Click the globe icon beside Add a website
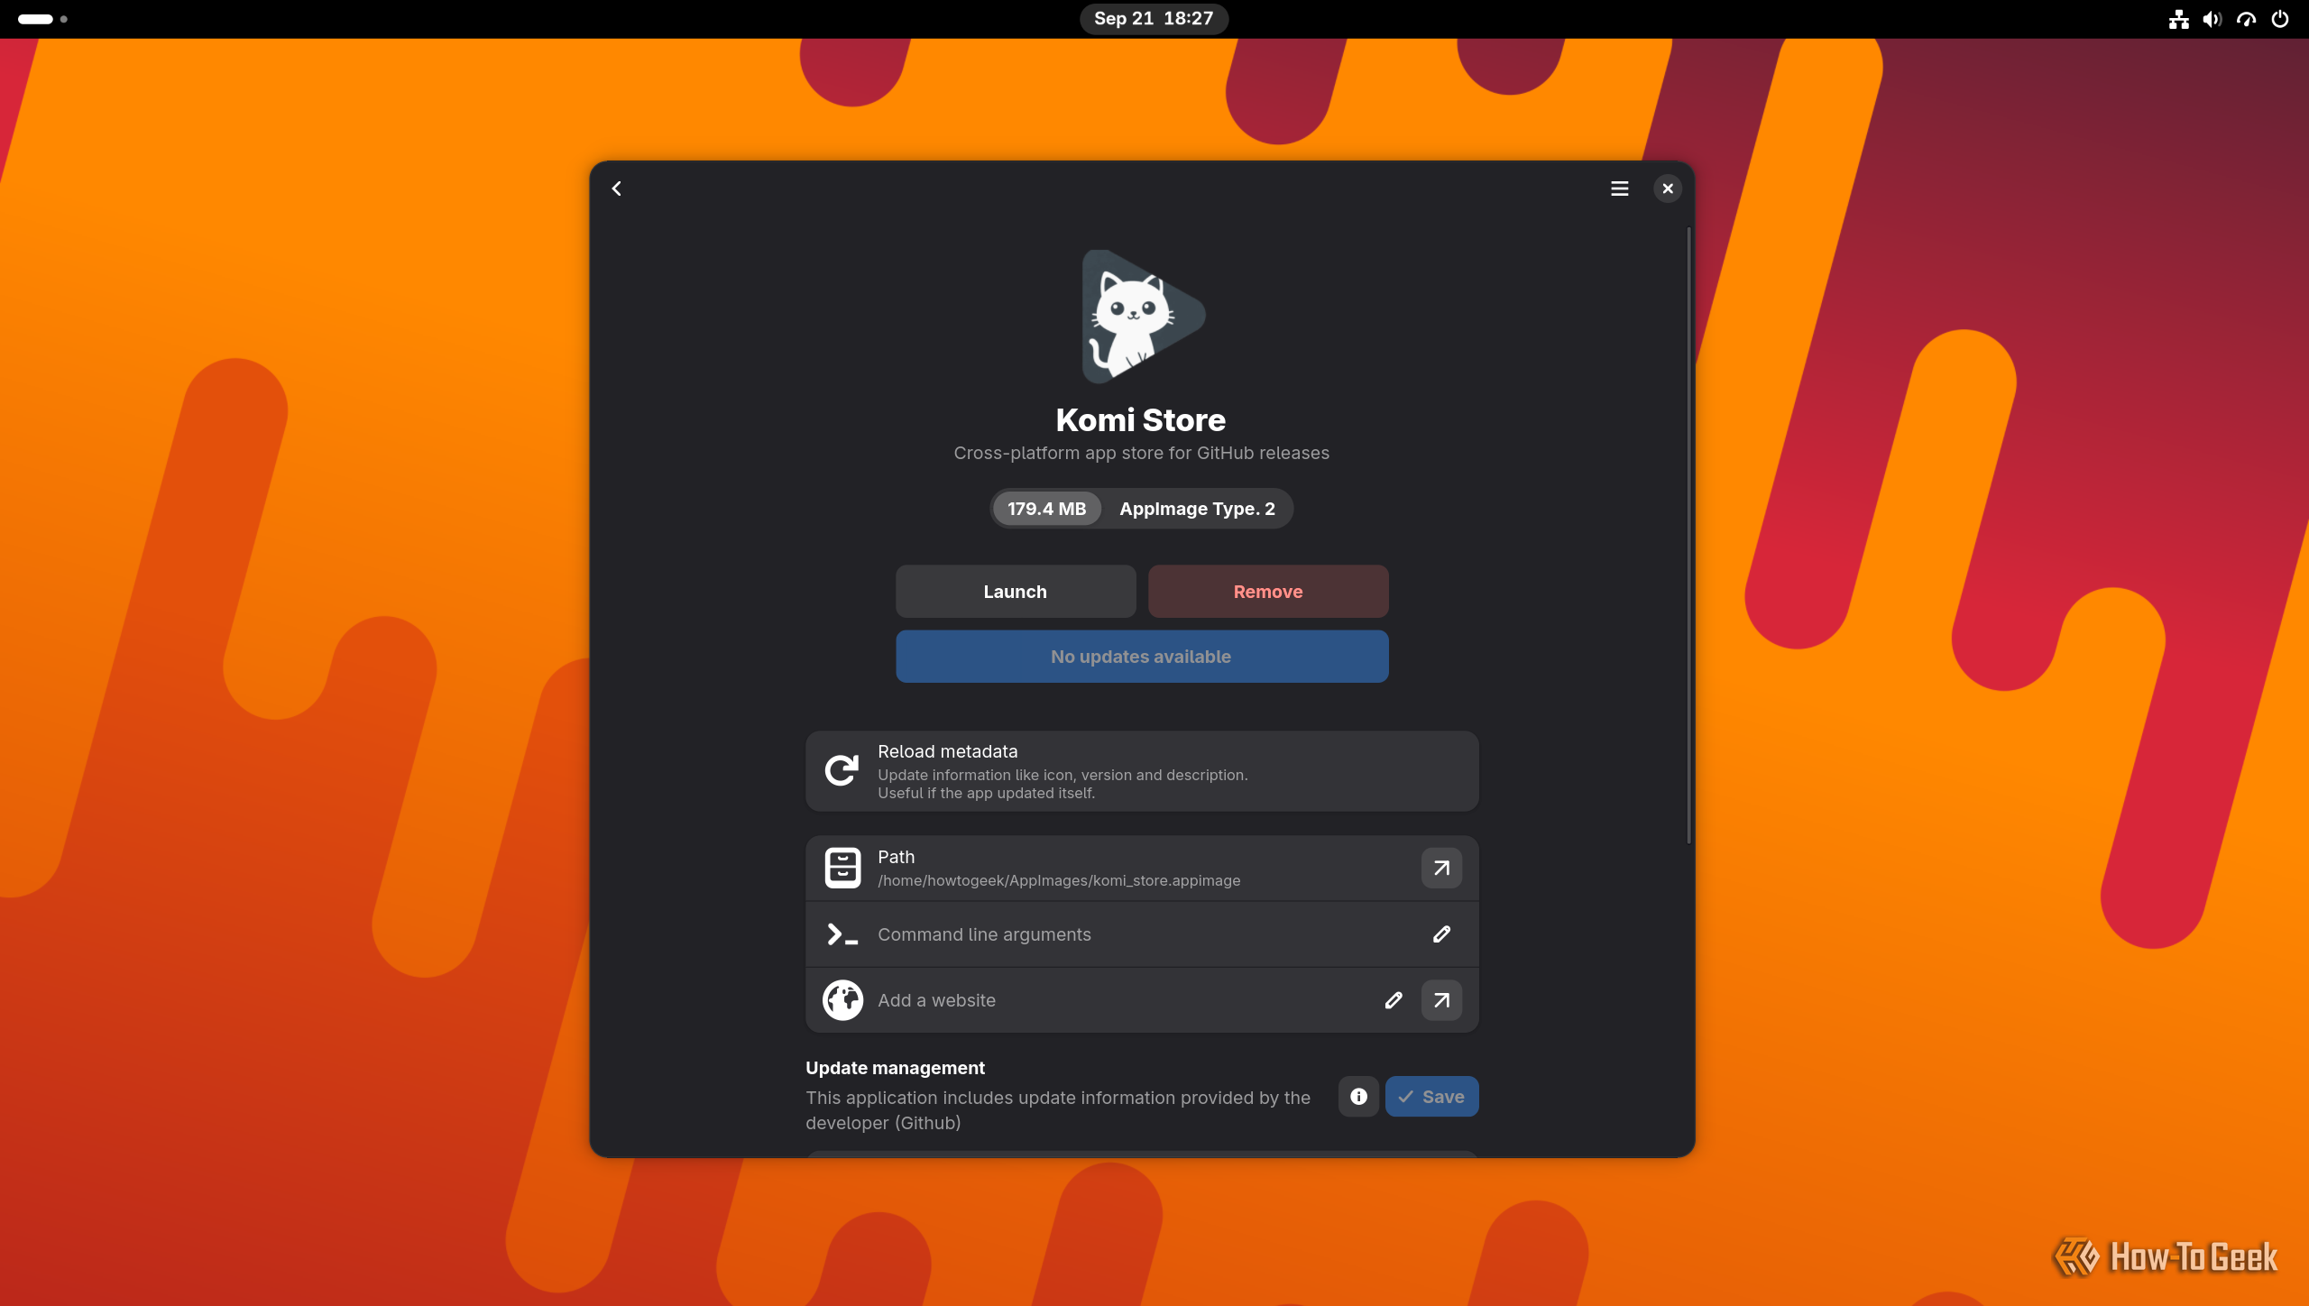This screenshot has height=1306, width=2309. [x=842, y=999]
